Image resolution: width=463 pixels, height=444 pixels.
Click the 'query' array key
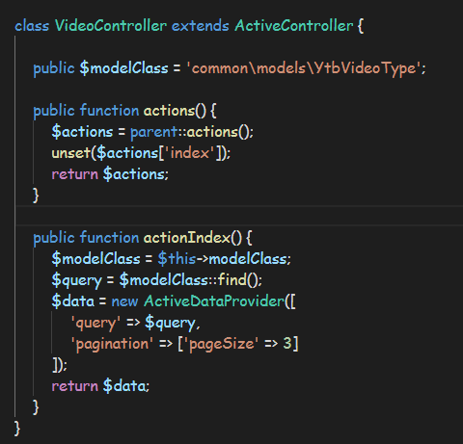click(95, 323)
